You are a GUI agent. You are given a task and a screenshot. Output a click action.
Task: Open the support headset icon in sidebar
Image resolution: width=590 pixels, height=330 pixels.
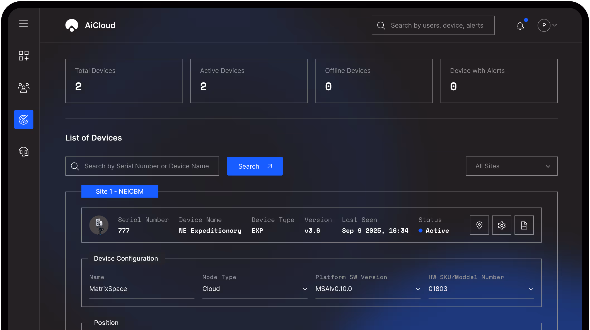pyautogui.click(x=23, y=152)
